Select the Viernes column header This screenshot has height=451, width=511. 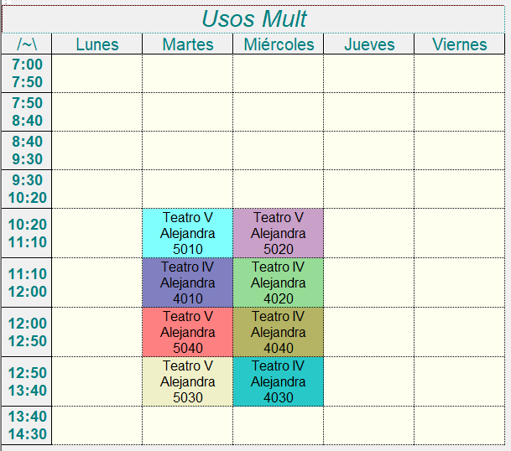(x=460, y=44)
